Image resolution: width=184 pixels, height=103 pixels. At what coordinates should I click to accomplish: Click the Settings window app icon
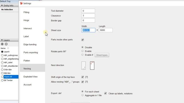(21, 3)
